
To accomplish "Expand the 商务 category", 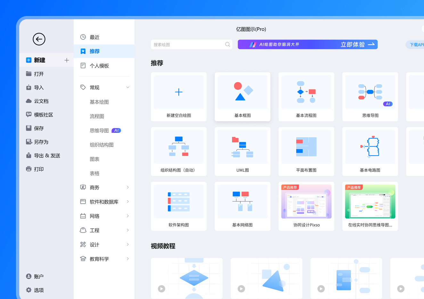I will tap(128, 187).
